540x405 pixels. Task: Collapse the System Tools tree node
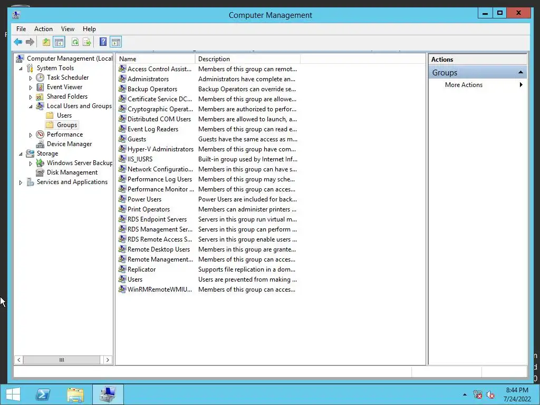[21, 69]
